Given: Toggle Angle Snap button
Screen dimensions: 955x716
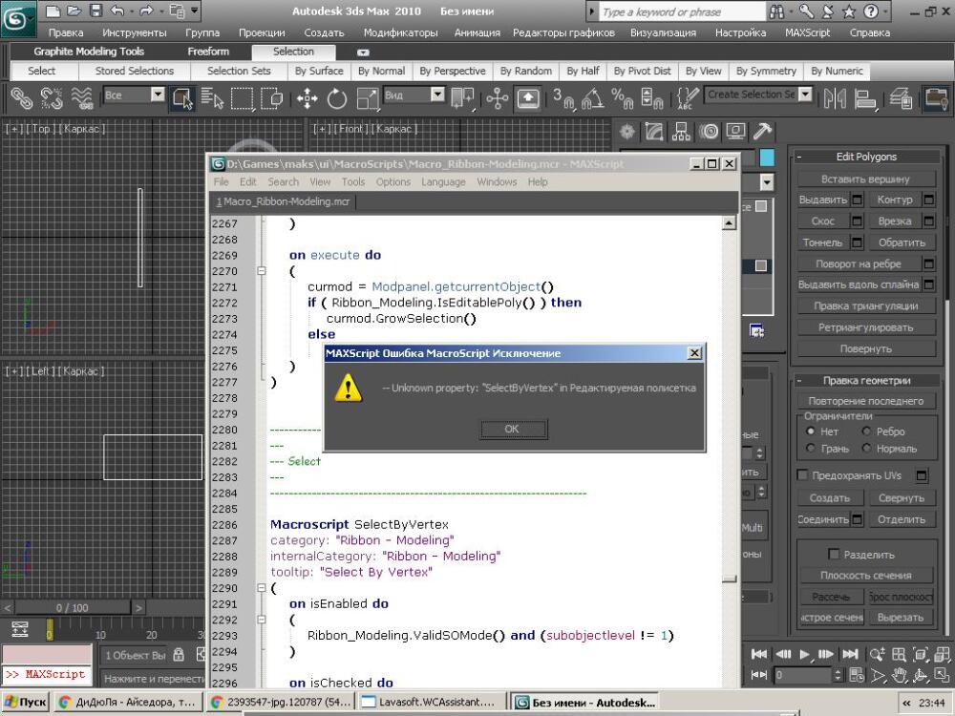Looking at the screenshot, I should [x=592, y=97].
